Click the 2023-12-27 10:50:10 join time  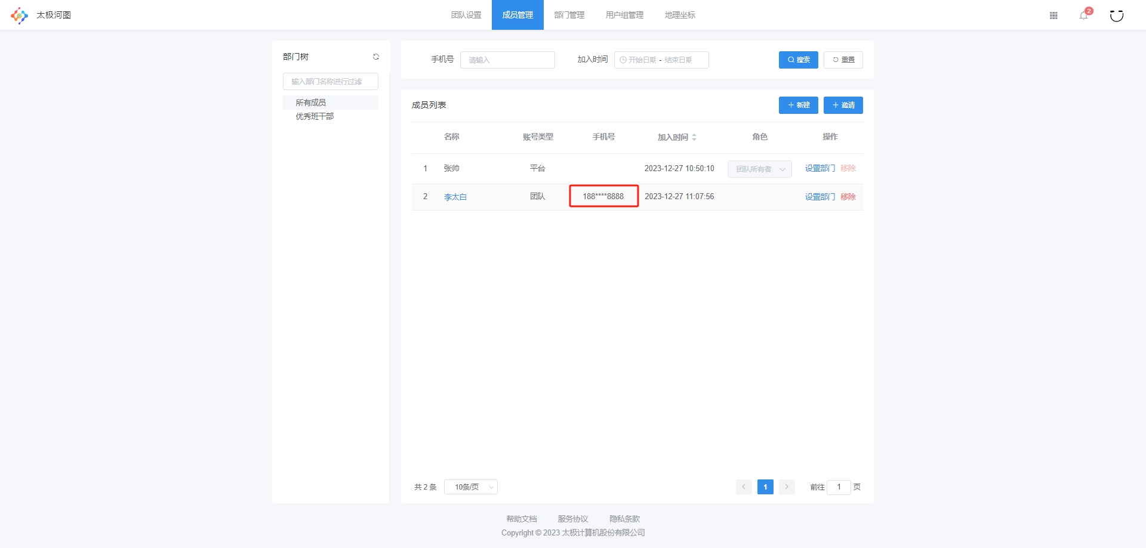(679, 168)
